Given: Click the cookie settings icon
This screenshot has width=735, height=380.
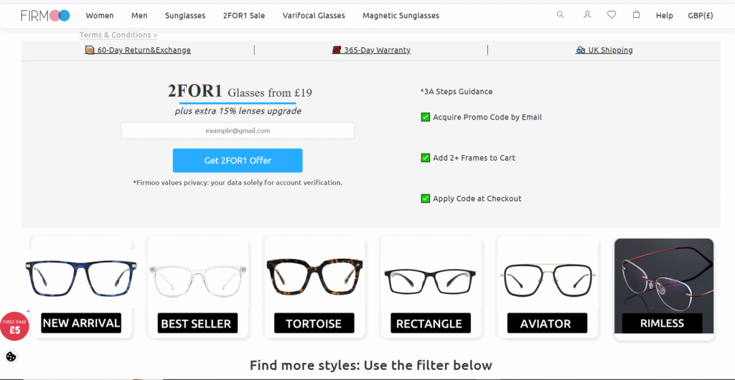Looking at the screenshot, I should point(11,356).
